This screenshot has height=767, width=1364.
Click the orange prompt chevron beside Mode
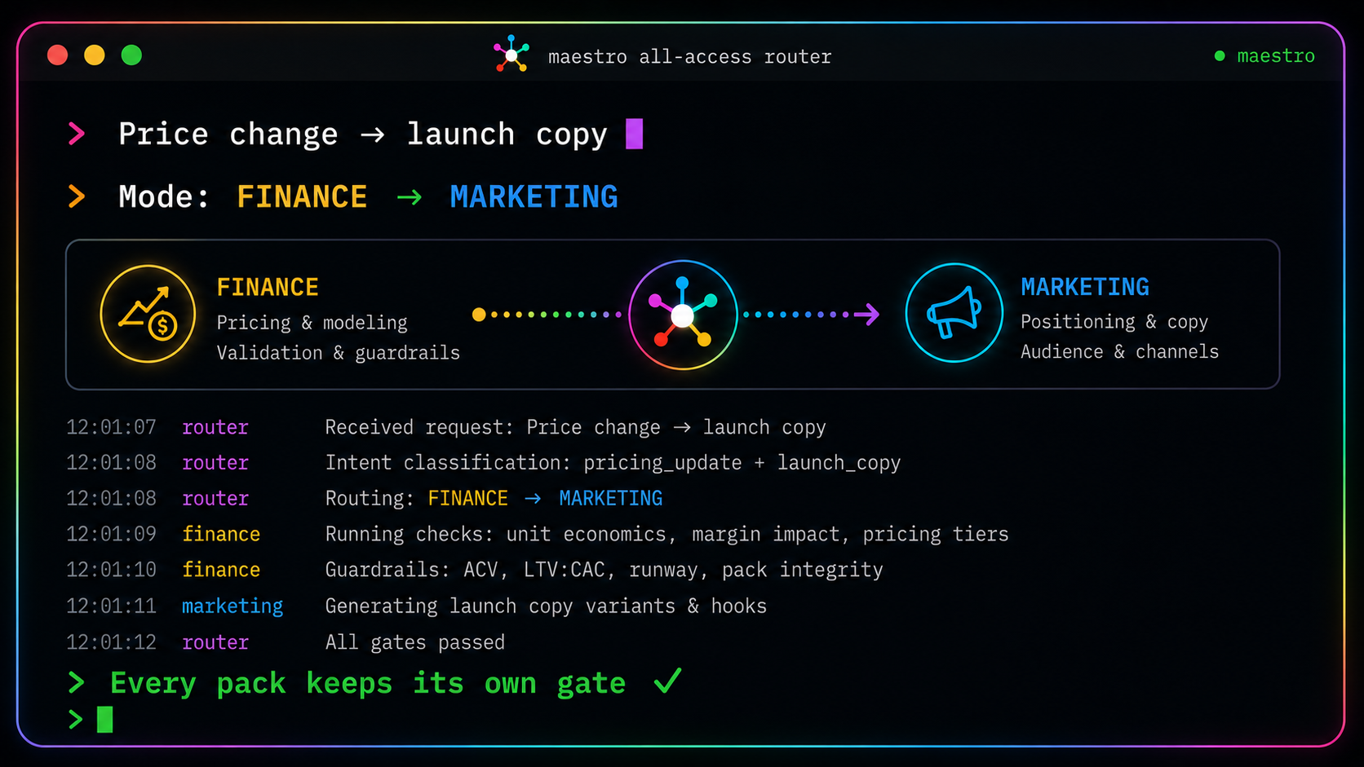pos(77,196)
